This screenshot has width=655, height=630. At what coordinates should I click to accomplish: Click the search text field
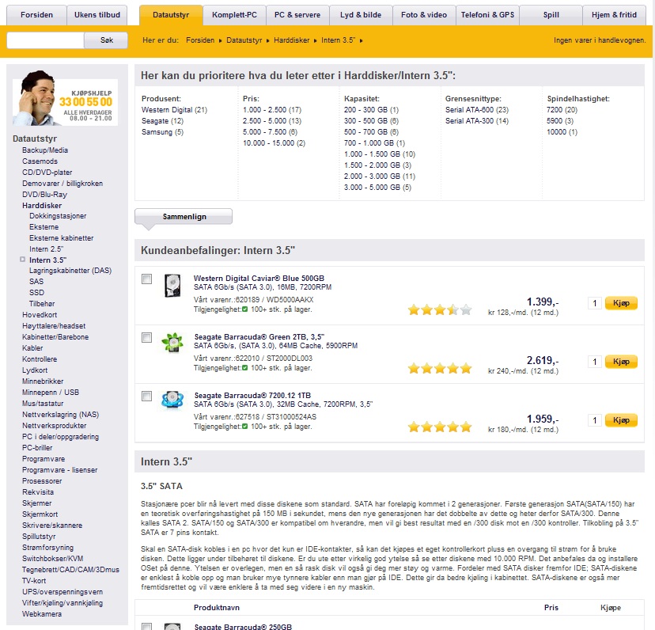46,40
